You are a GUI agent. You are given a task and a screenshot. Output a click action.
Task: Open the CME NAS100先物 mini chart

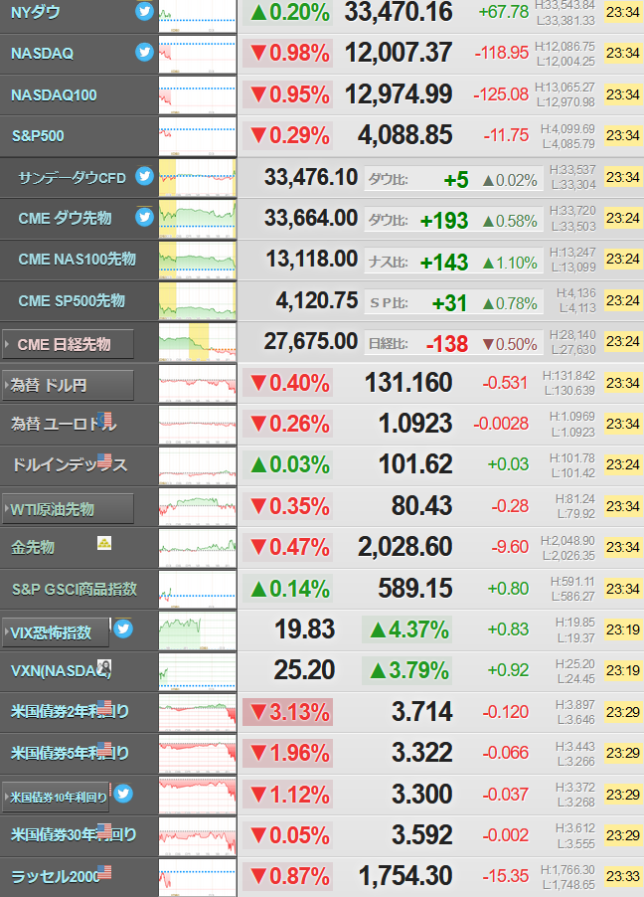(x=198, y=260)
